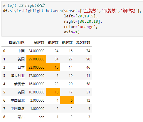Click the total medals value 74
Image resolution: width=143 pixels, height=122 pixels.
(88, 51)
